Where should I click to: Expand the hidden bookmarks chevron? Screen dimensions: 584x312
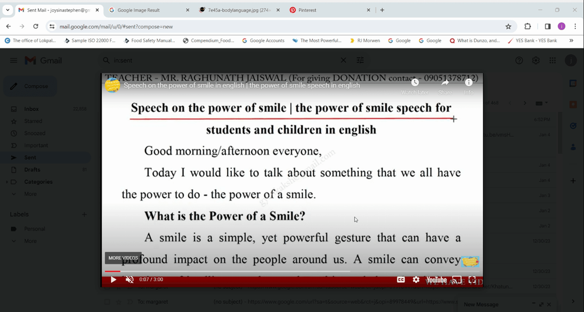571,41
